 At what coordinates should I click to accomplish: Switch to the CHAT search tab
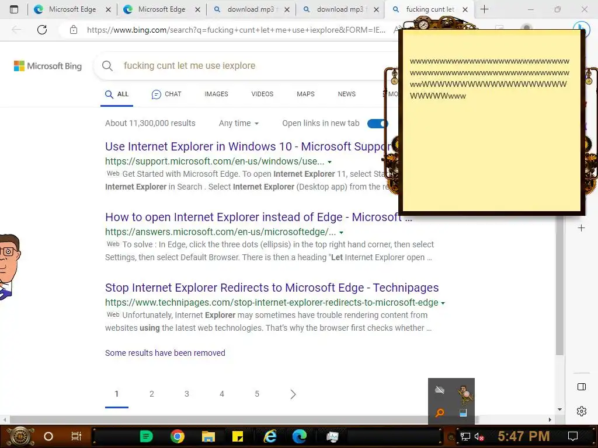166,94
